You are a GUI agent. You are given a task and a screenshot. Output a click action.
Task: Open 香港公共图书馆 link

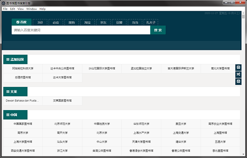click(181, 151)
